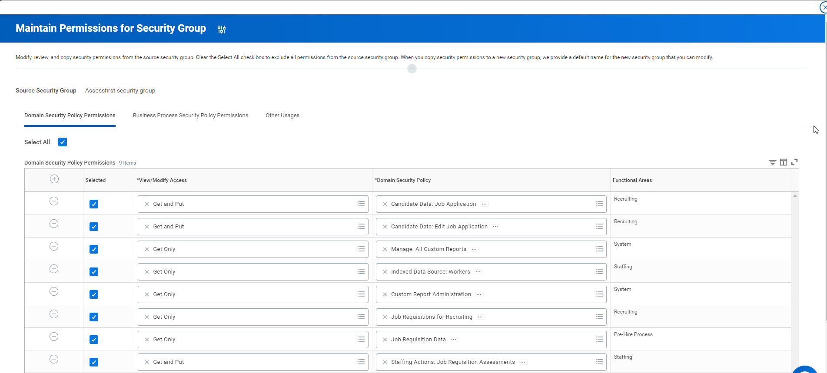The width and height of the screenshot is (827, 373).
Task: Deselect the Indexed Data Source: Workers row
Action: 94,272
